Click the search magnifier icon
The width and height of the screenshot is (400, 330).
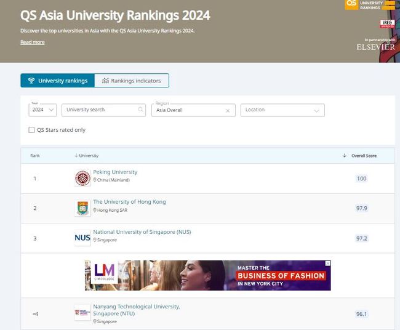coord(141,110)
